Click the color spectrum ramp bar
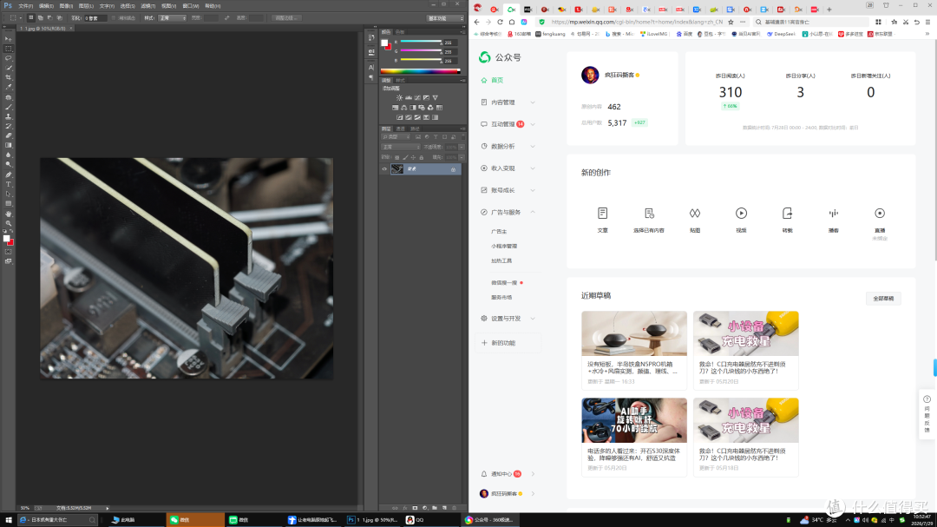Image resolution: width=937 pixels, height=527 pixels. 420,71
